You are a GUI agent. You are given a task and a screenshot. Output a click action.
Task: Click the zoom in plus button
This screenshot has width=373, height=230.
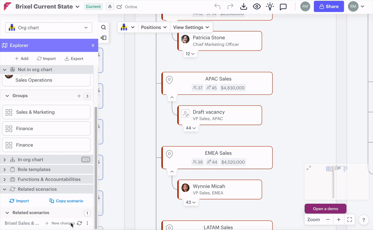tap(339, 220)
